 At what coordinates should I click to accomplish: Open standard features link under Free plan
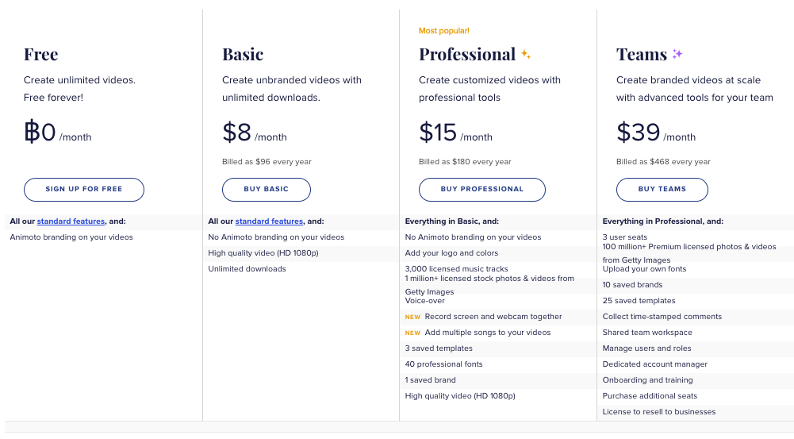70,221
